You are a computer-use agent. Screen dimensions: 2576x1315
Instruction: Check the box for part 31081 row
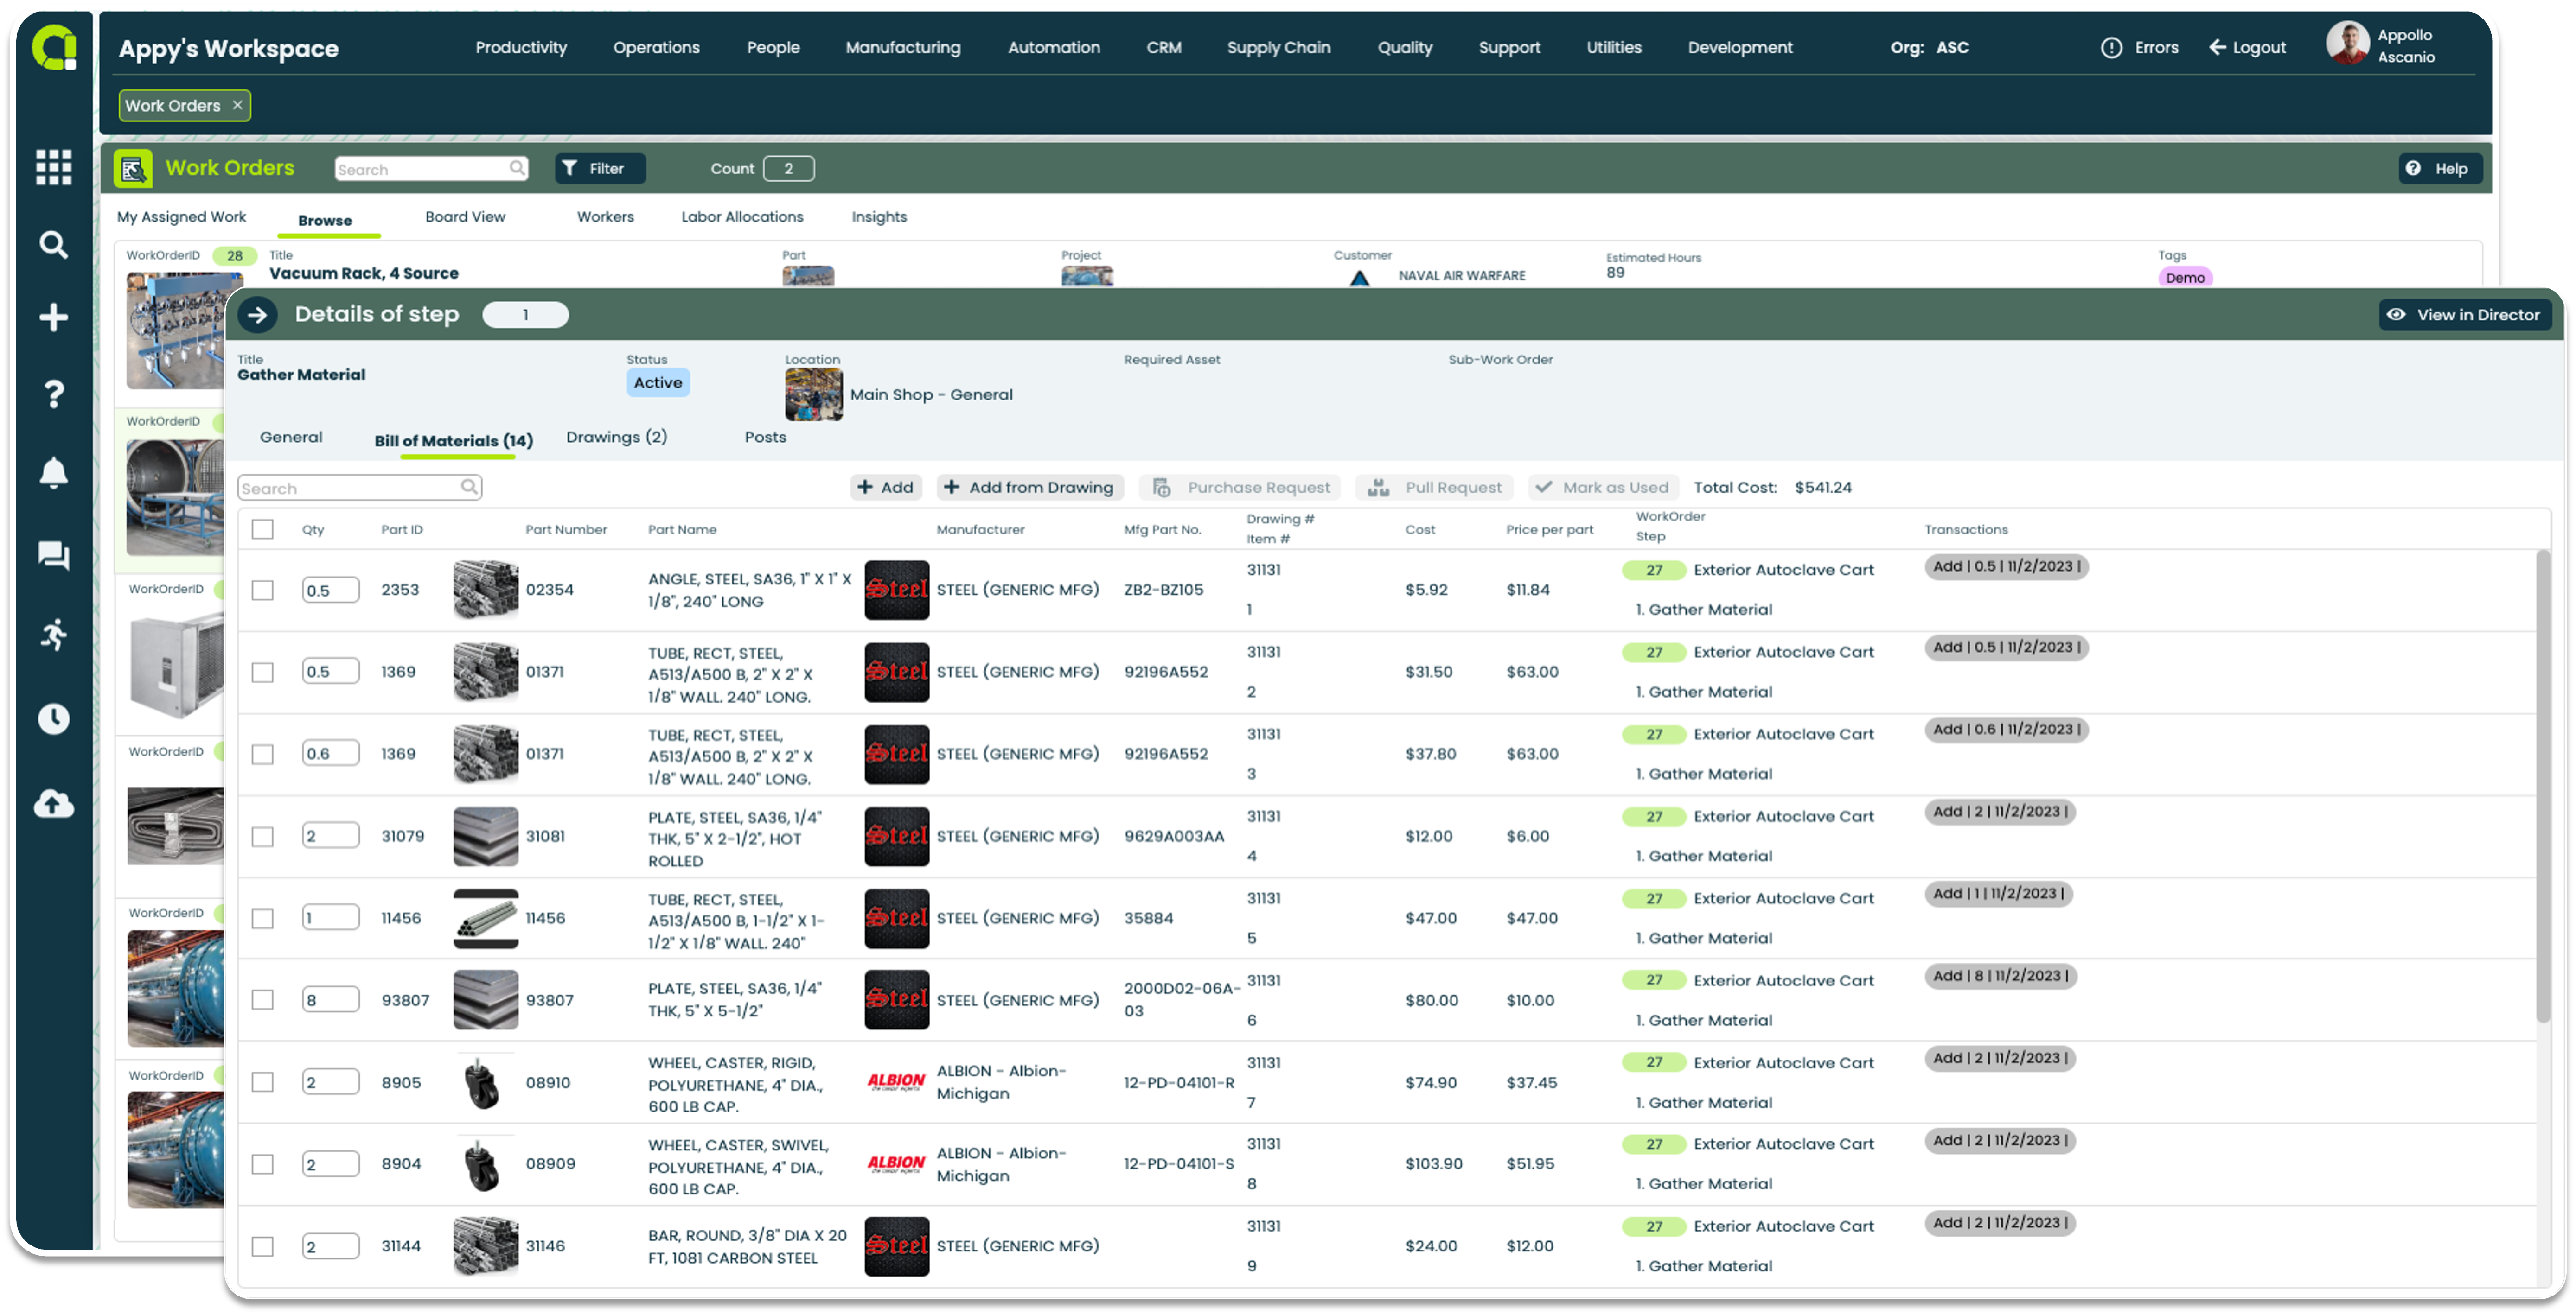coord(262,835)
